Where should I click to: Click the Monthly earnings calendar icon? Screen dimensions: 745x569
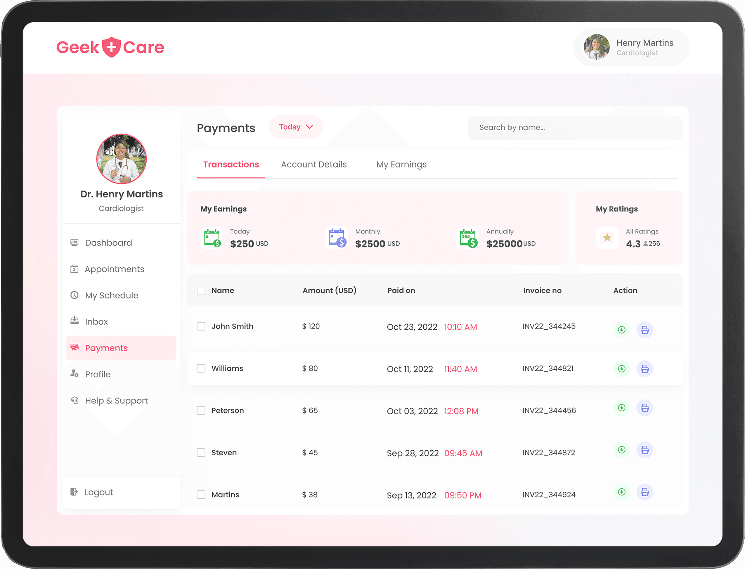pos(337,238)
